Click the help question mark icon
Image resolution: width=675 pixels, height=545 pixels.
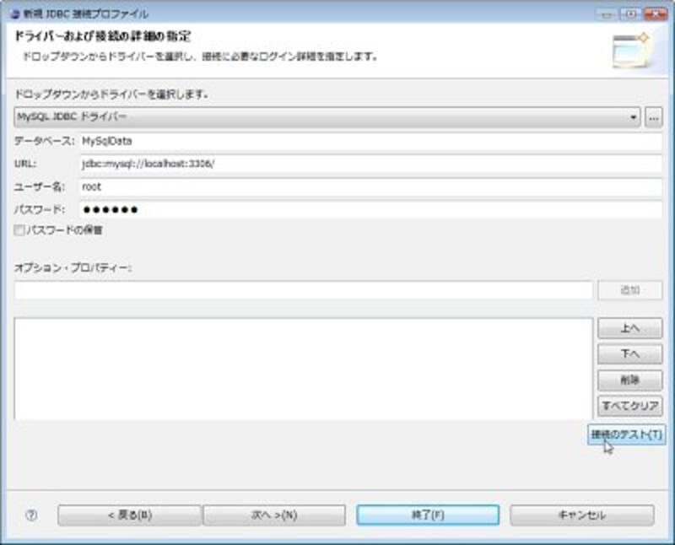pyautogui.click(x=31, y=515)
